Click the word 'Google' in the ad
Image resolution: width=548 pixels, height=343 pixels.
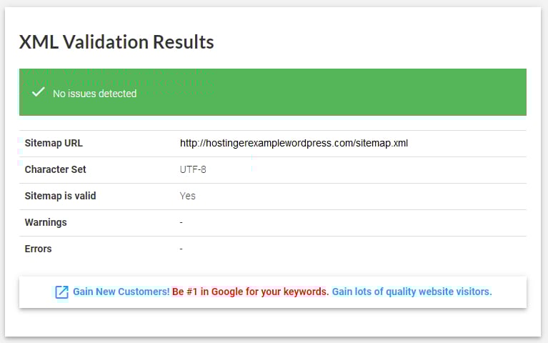(x=228, y=292)
